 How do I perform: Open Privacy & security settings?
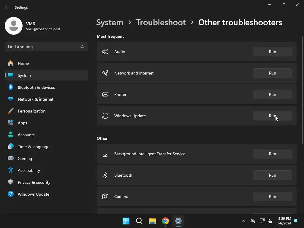(46, 182)
